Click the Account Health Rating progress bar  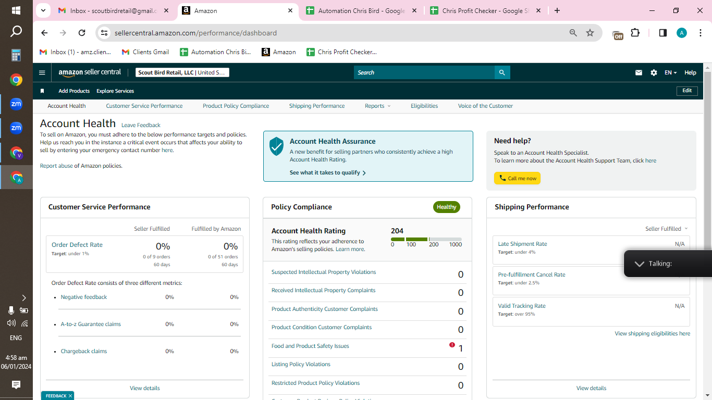click(x=426, y=239)
